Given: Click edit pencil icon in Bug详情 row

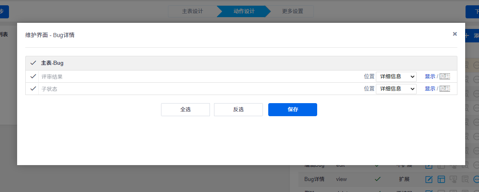Looking at the screenshot, I should [429, 179].
